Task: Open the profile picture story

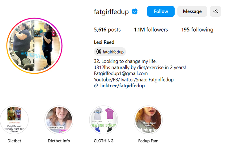Action: pyautogui.click(x=34, y=46)
